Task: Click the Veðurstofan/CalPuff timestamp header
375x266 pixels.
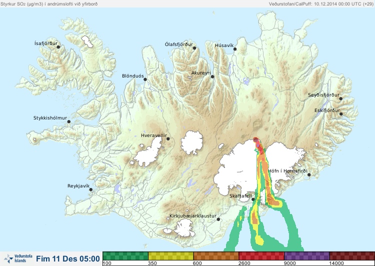Action: coord(321,4)
